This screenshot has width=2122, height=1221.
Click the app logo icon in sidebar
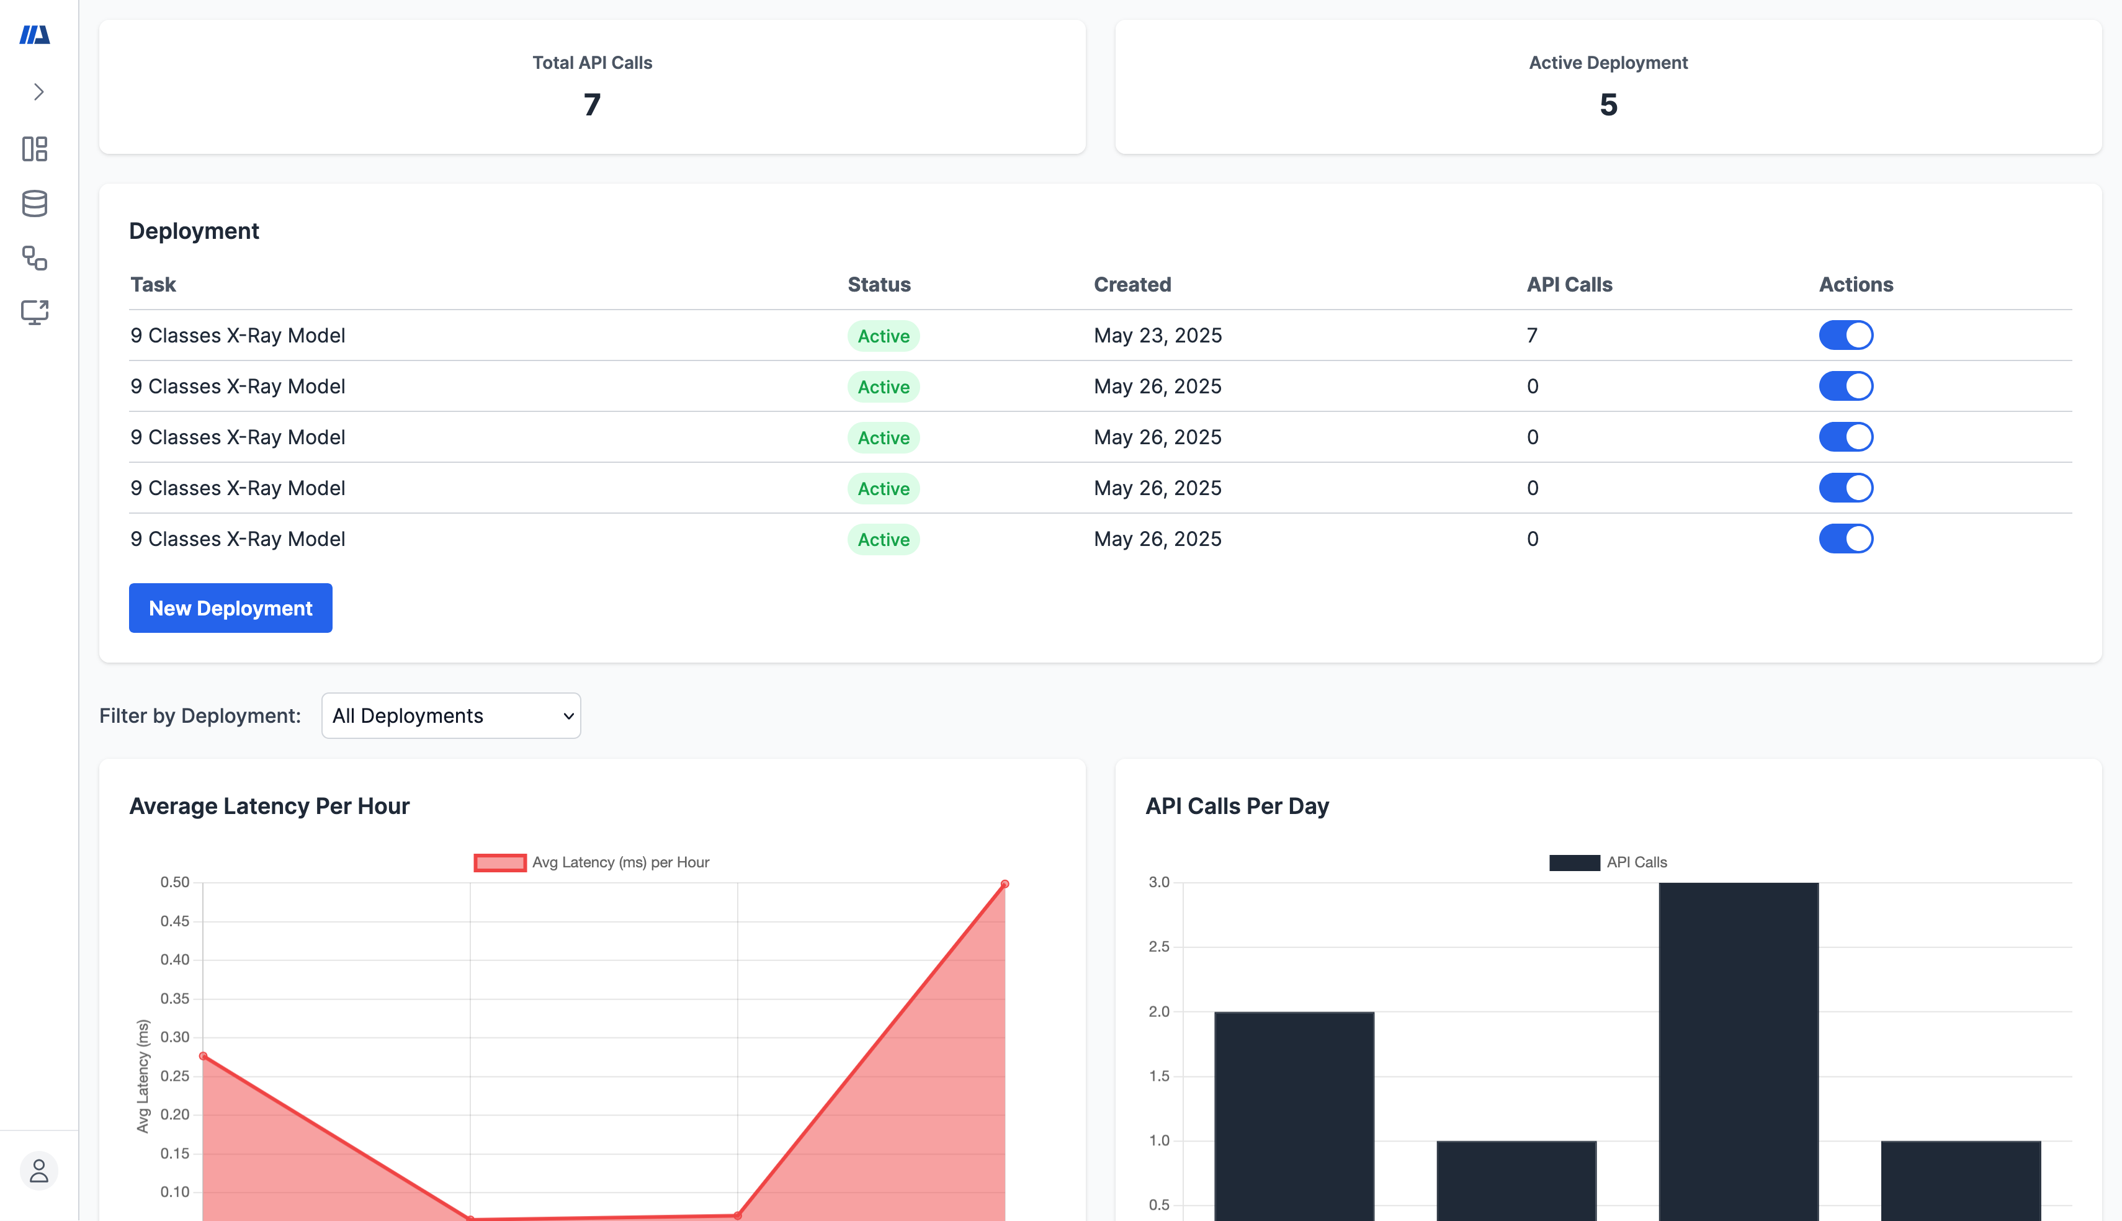[x=34, y=34]
